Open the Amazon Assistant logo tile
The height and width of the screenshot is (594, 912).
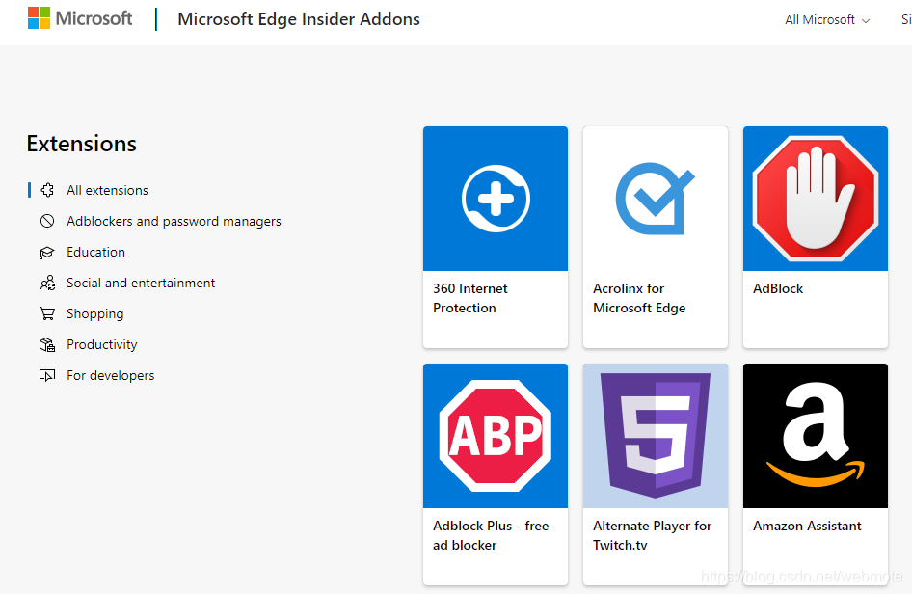tap(816, 436)
